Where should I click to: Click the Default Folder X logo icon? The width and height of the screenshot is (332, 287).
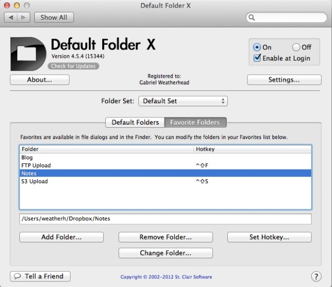tap(28, 54)
